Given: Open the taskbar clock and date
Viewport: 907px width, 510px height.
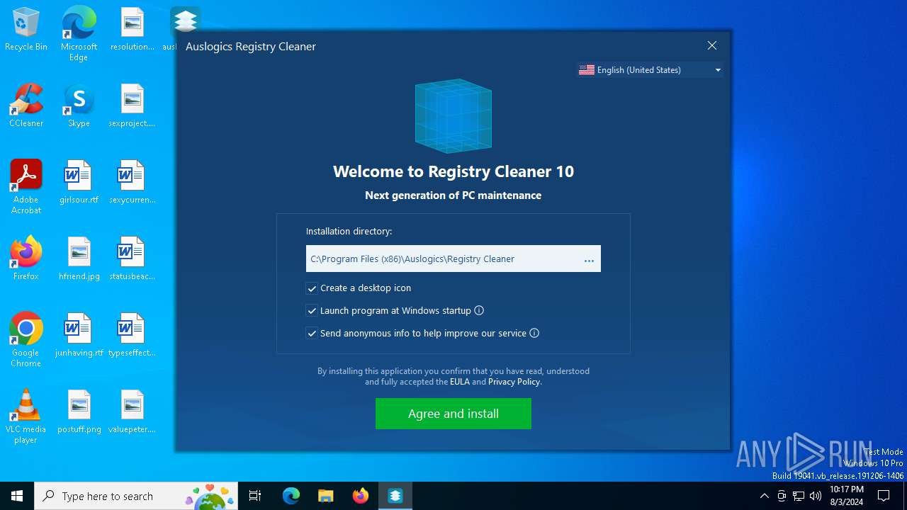Looking at the screenshot, I should click(847, 496).
